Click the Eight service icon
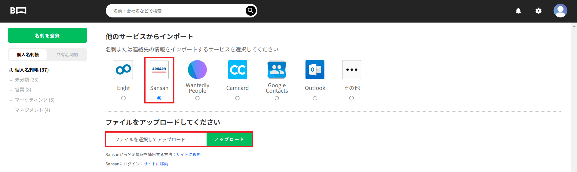The image size is (577, 172). [x=123, y=70]
